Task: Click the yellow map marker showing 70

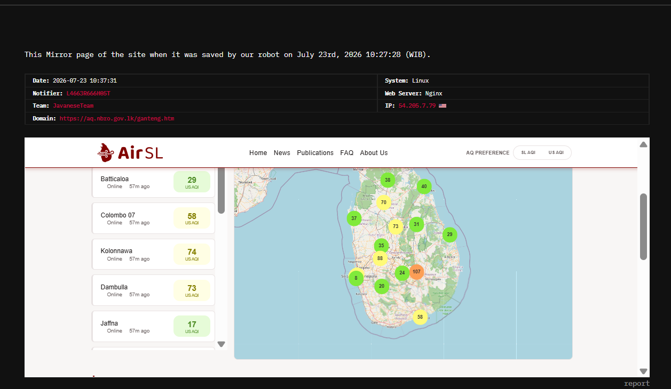Action: click(383, 202)
